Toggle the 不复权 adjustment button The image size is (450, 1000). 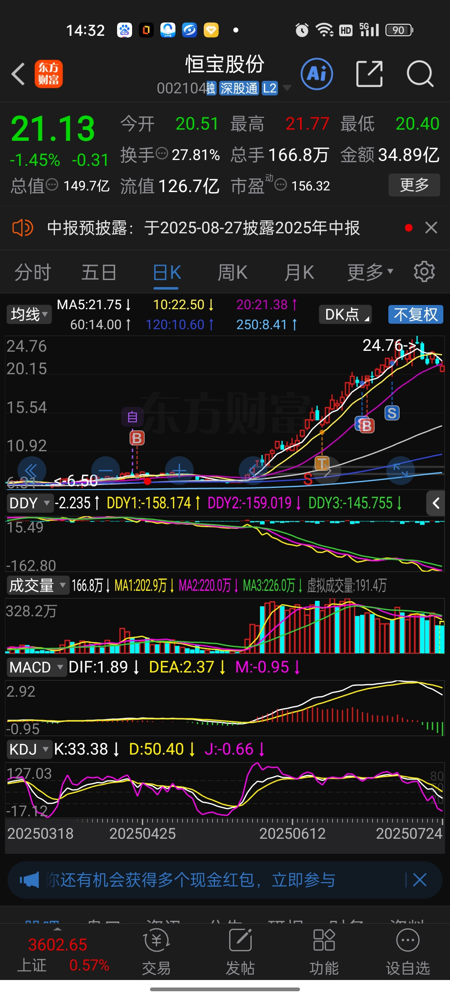[415, 314]
